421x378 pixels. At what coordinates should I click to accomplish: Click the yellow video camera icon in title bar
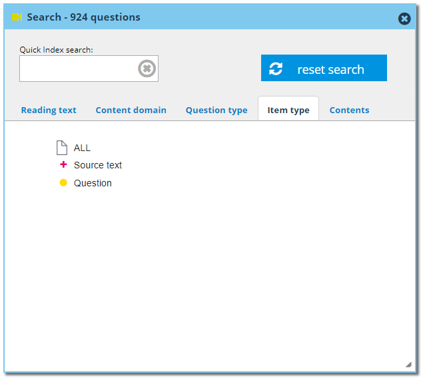click(16, 17)
